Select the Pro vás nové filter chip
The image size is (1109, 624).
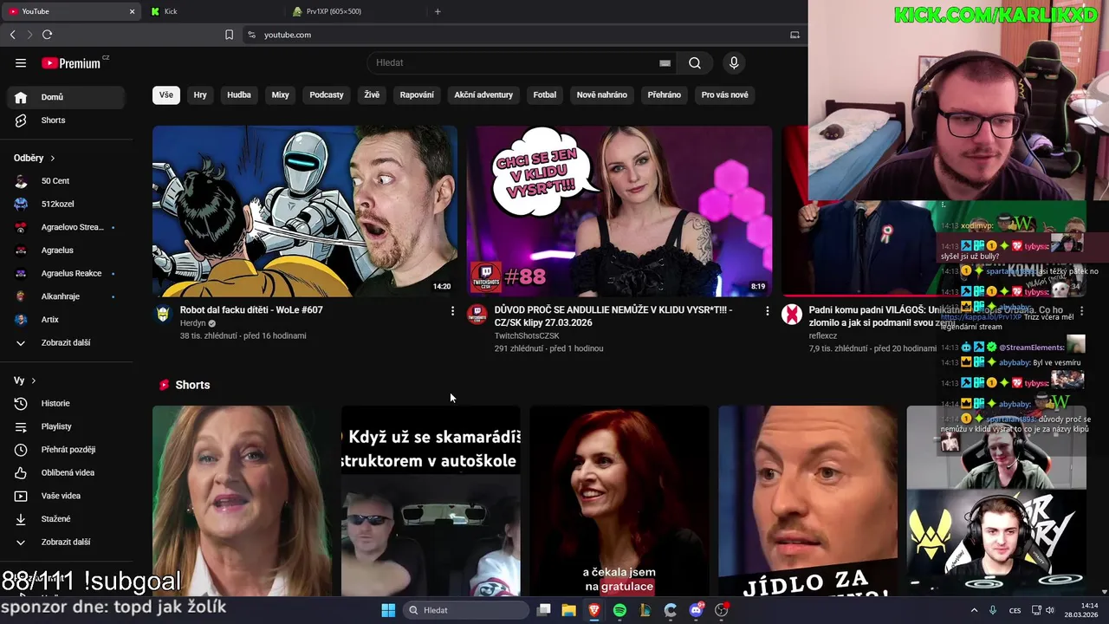pyautogui.click(x=725, y=94)
